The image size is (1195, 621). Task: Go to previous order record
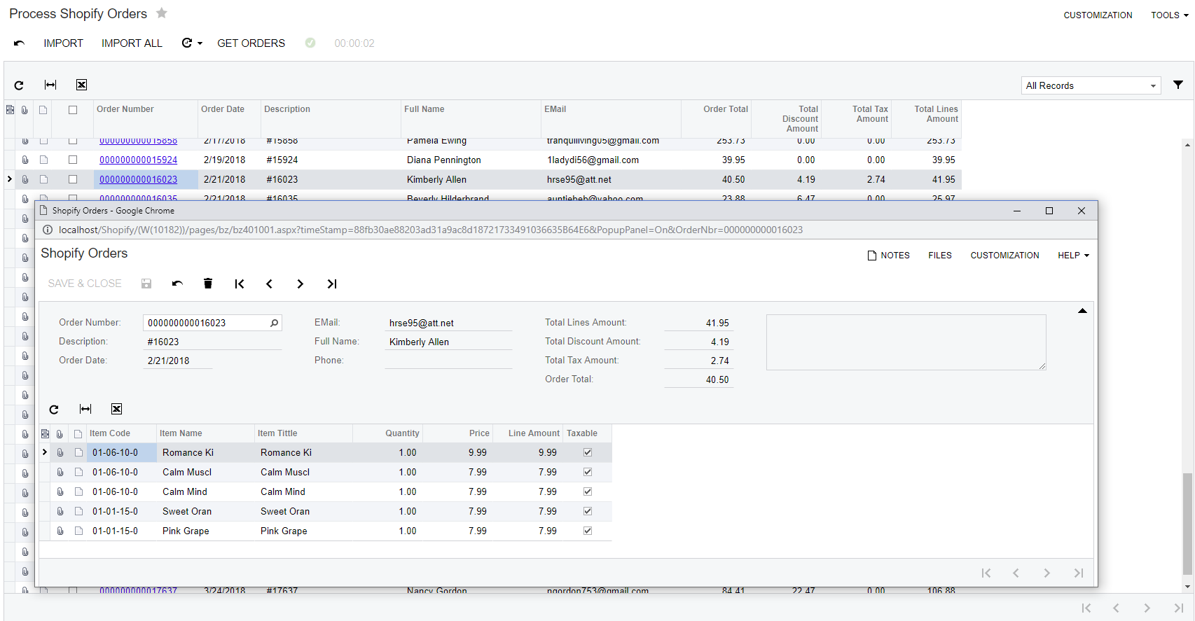[269, 284]
